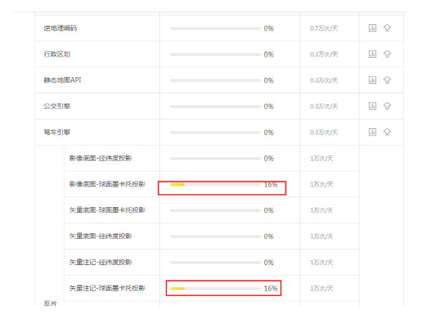Open chart icon in 静态地图API row

tap(373, 80)
